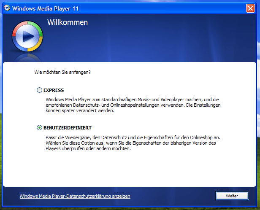Click the EXPRESS description paragraph

click(x=133, y=105)
